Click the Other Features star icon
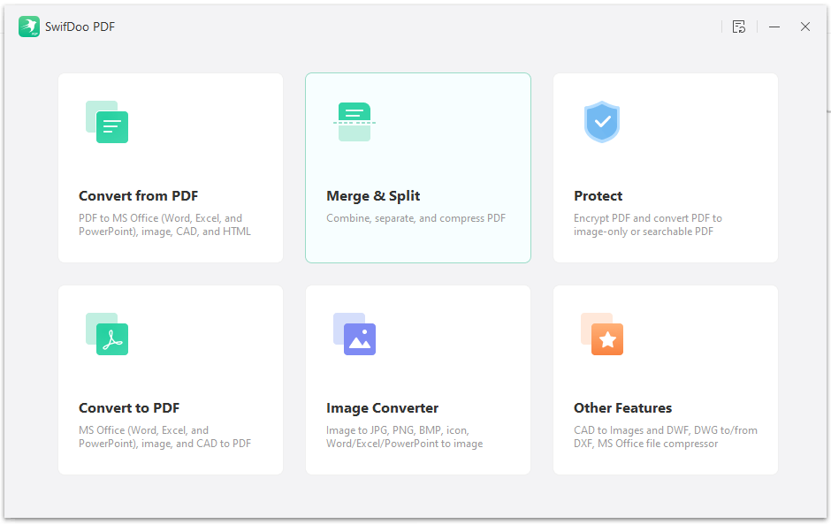 (601, 334)
